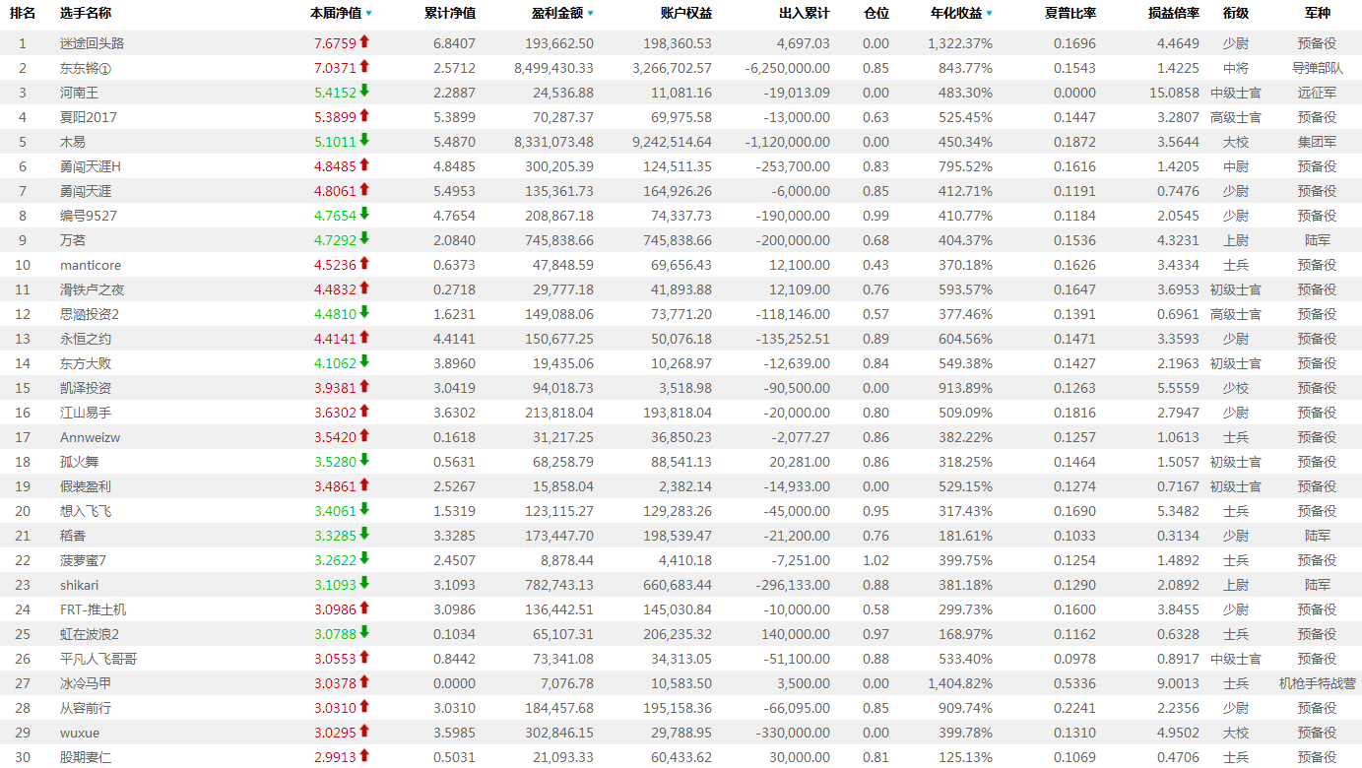Sort by the 年化收益 column dropdown arrow
The width and height of the screenshot is (1362, 768).
click(989, 14)
